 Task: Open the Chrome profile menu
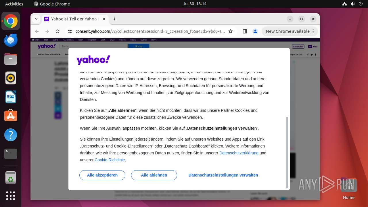coord(255,31)
